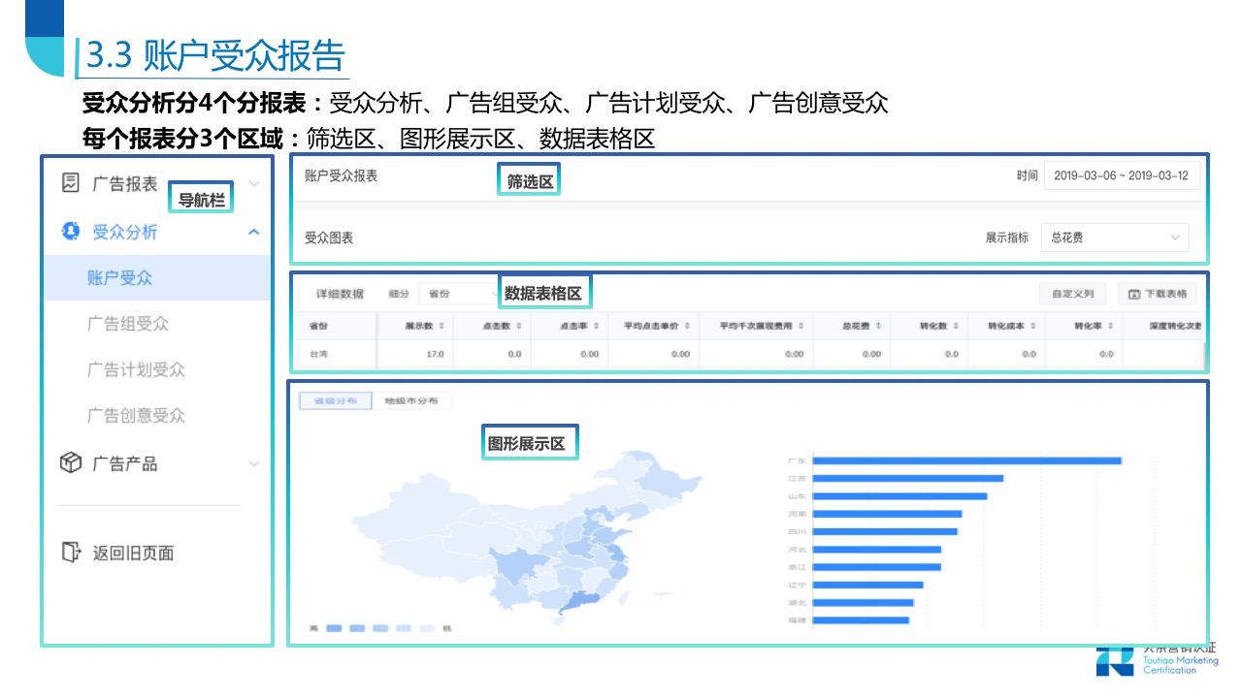Click the download icon in 下载表格
The height and width of the screenshot is (698, 1242).
coord(1133,294)
